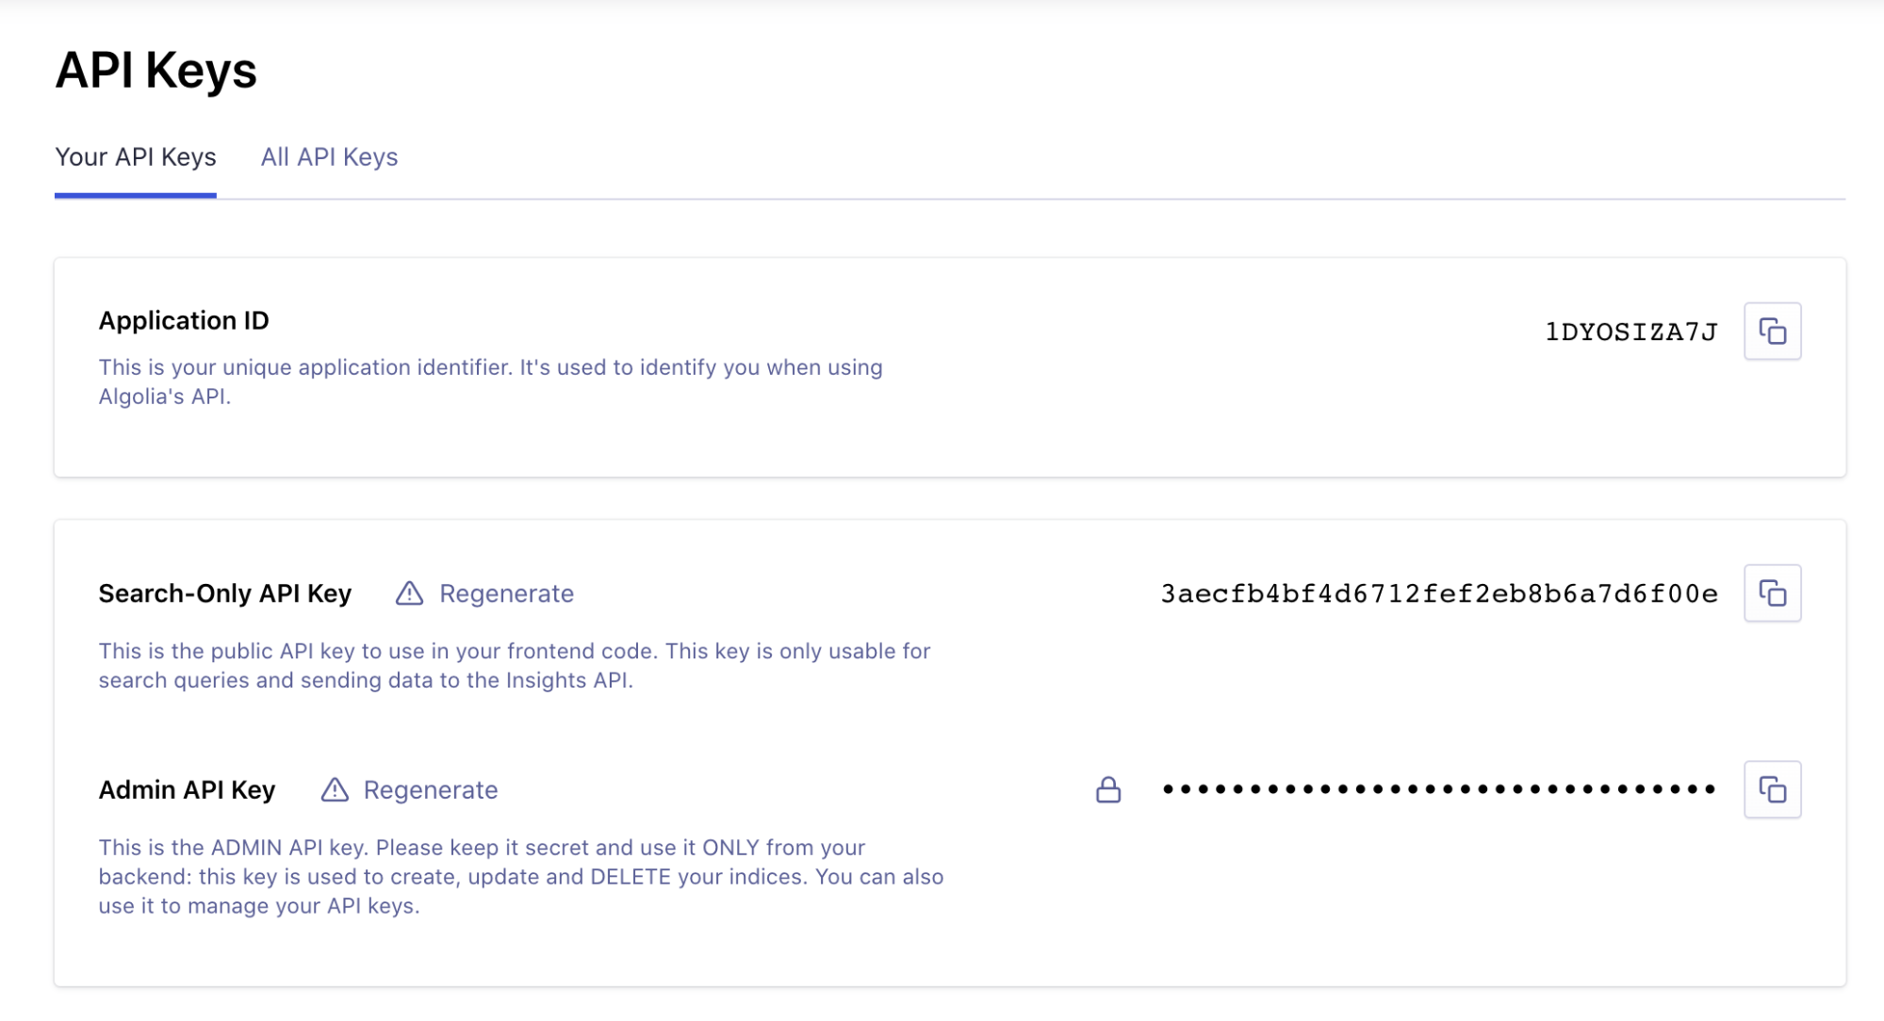Click lock icon to reveal Admin key

click(x=1108, y=789)
